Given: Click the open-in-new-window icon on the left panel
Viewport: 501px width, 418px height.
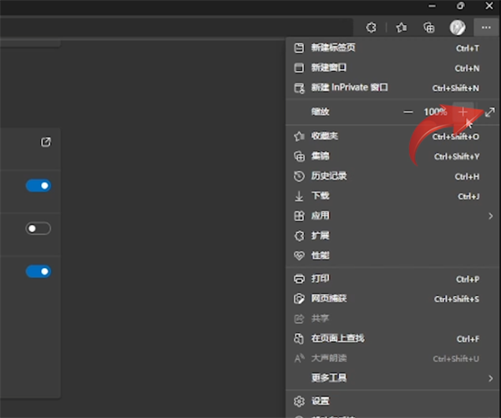Looking at the screenshot, I should 46,142.
